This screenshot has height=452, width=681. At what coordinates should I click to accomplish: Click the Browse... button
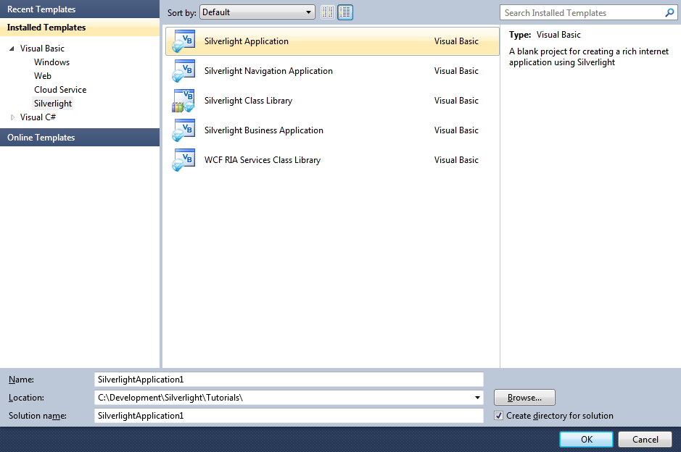tap(524, 398)
